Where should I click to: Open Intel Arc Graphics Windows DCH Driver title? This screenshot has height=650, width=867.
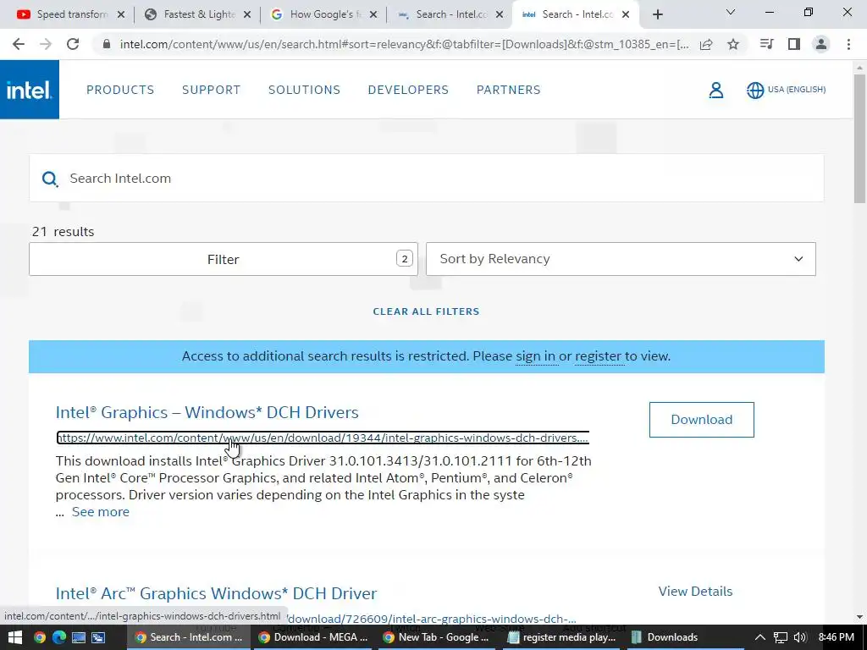216,593
